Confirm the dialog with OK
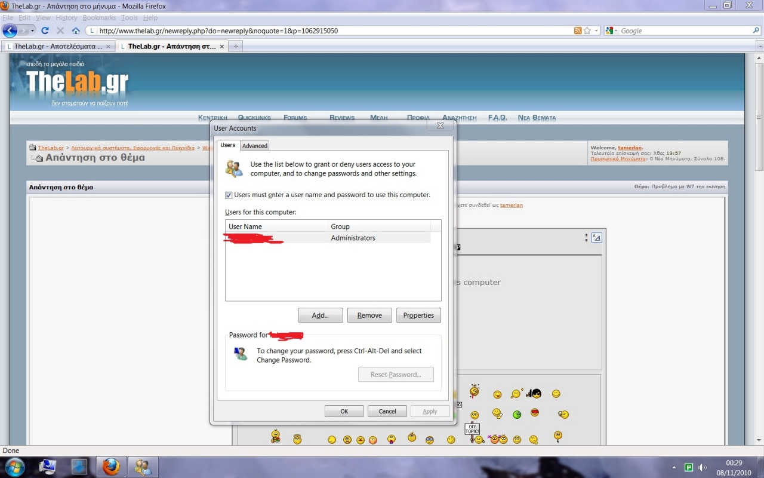Image resolution: width=764 pixels, height=478 pixels. click(344, 411)
